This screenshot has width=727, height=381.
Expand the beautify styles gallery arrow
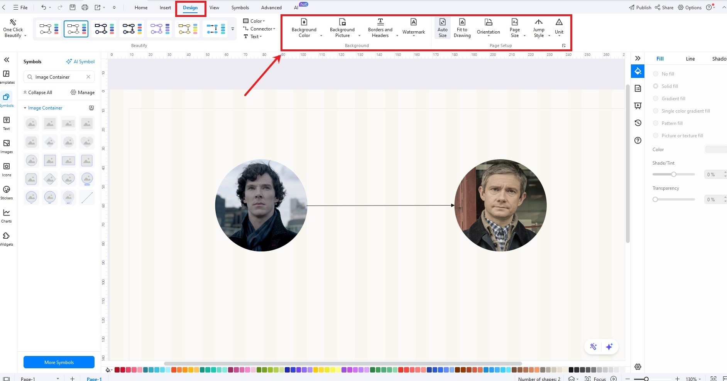(x=232, y=29)
